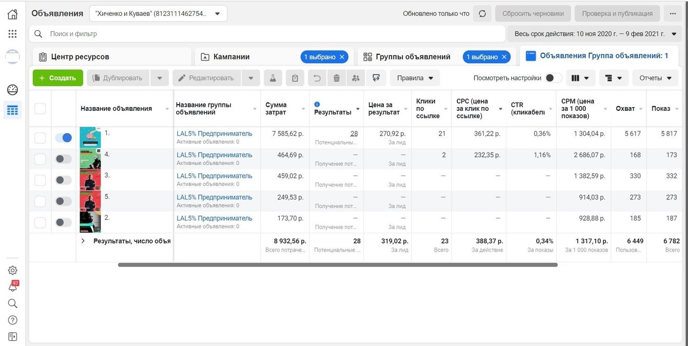Click the horizontal scrollbar under the table
This screenshot has height=346, width=688.
[x=337, y=265]
